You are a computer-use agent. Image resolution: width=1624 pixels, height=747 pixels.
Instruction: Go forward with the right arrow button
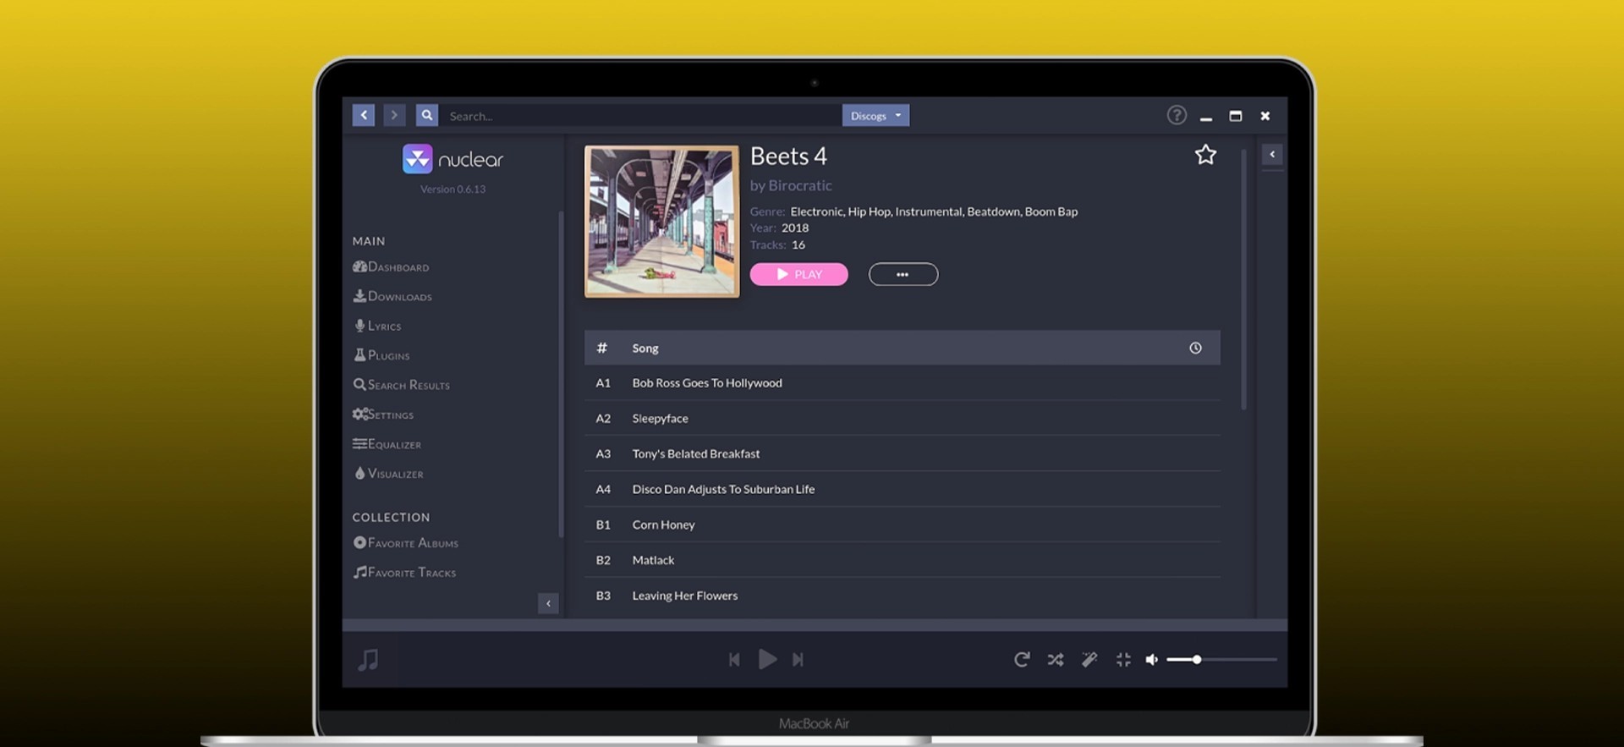394,115
